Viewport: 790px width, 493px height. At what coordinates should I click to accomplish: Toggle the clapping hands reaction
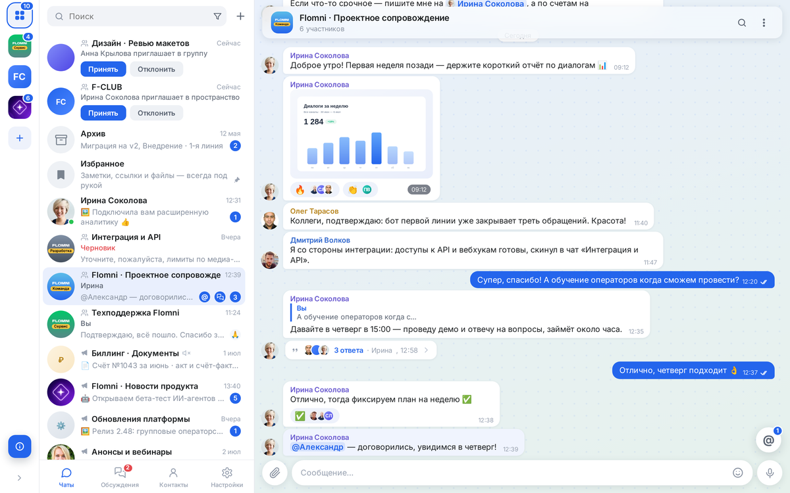coord(360,190)
